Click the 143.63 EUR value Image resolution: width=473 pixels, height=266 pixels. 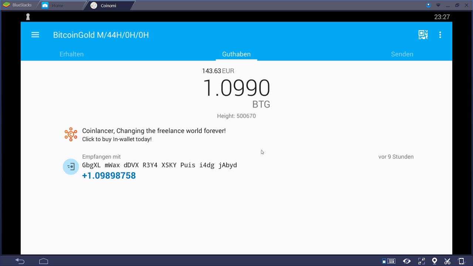(218, 71)
